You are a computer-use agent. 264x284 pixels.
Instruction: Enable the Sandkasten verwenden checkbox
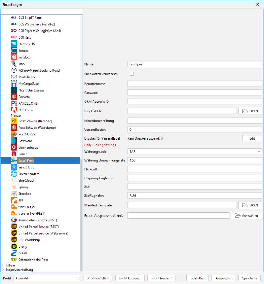(x=132, y=74)
